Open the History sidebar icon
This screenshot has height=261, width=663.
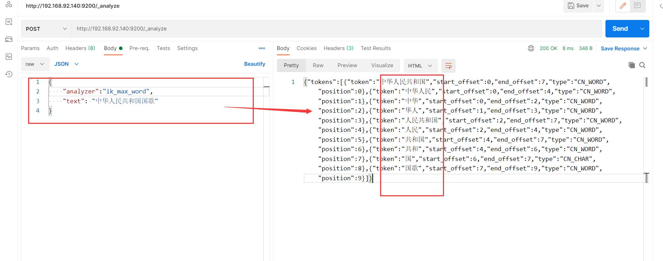[9, 74]
